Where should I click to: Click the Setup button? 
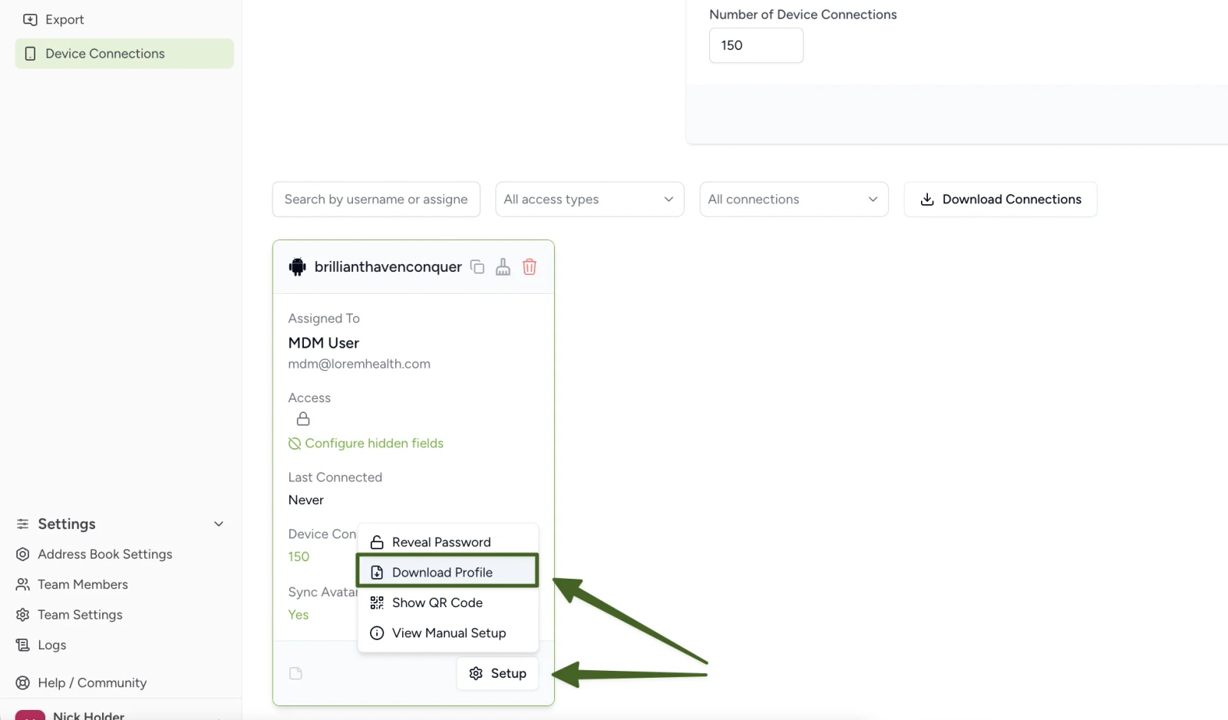497,673
